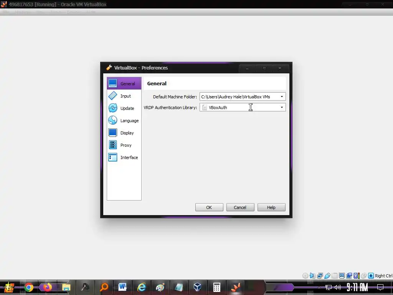
Task: Click the display settings status icon
Action: pos(342,275)
